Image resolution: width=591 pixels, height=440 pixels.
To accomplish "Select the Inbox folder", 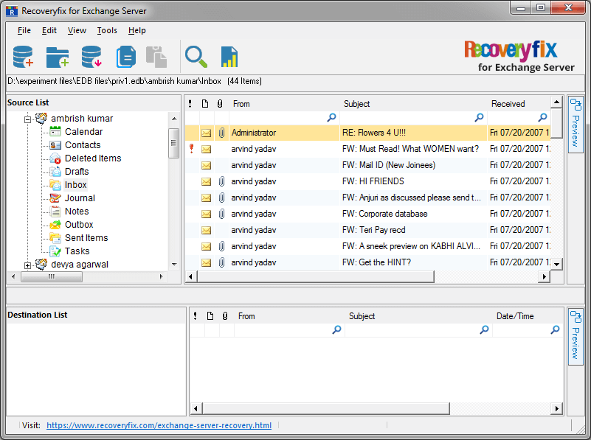I will click(x=75, y=185).
